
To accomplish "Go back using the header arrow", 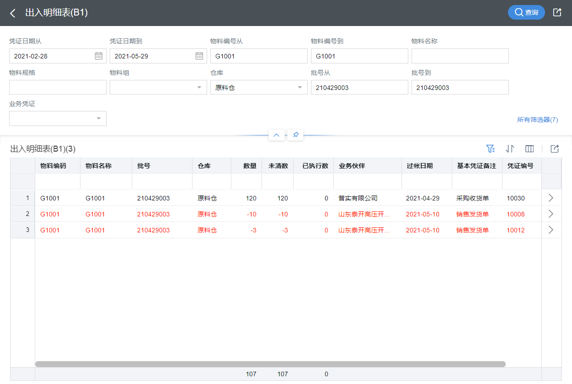I will coord(13,13).
